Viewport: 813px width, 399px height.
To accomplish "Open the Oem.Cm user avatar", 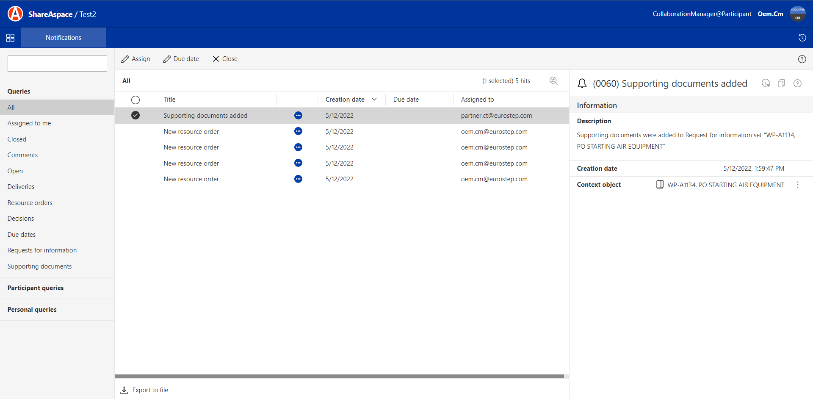I will [797, 14].
